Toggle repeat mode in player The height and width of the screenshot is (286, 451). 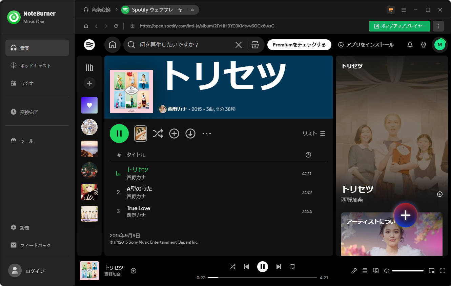tap(292, 267)
